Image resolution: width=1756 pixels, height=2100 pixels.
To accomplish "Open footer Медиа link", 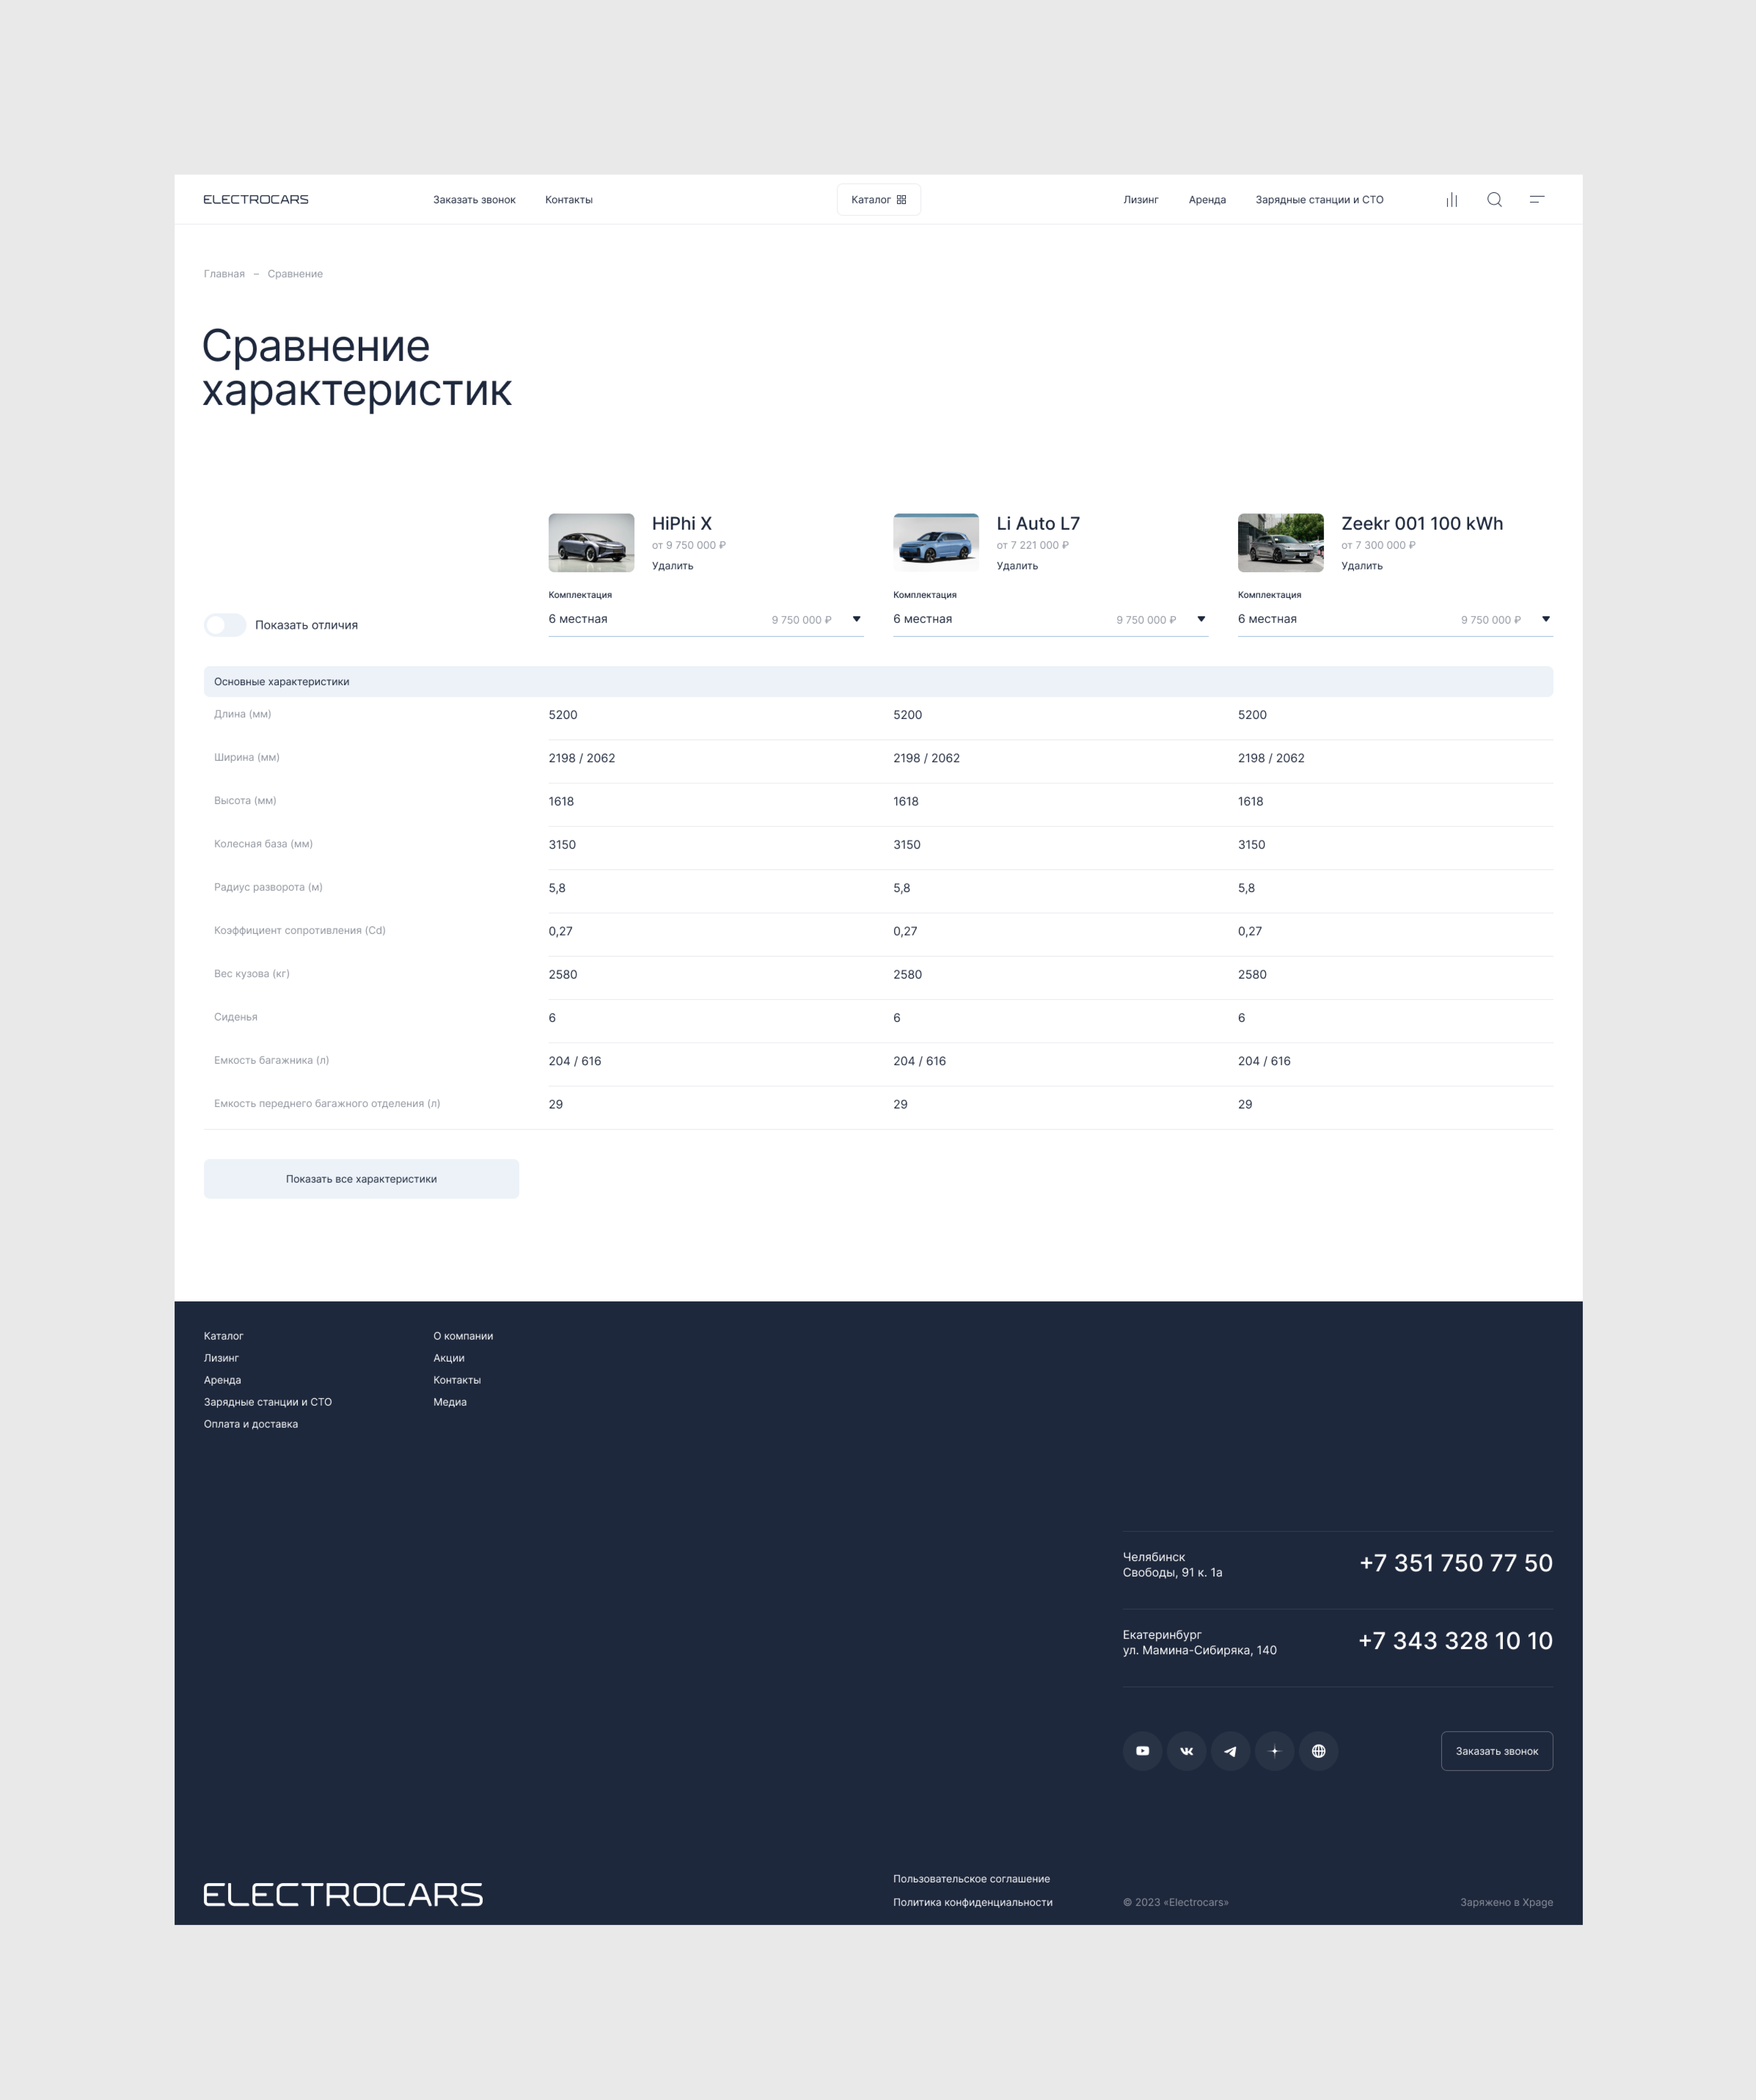I will point(450,1402).
